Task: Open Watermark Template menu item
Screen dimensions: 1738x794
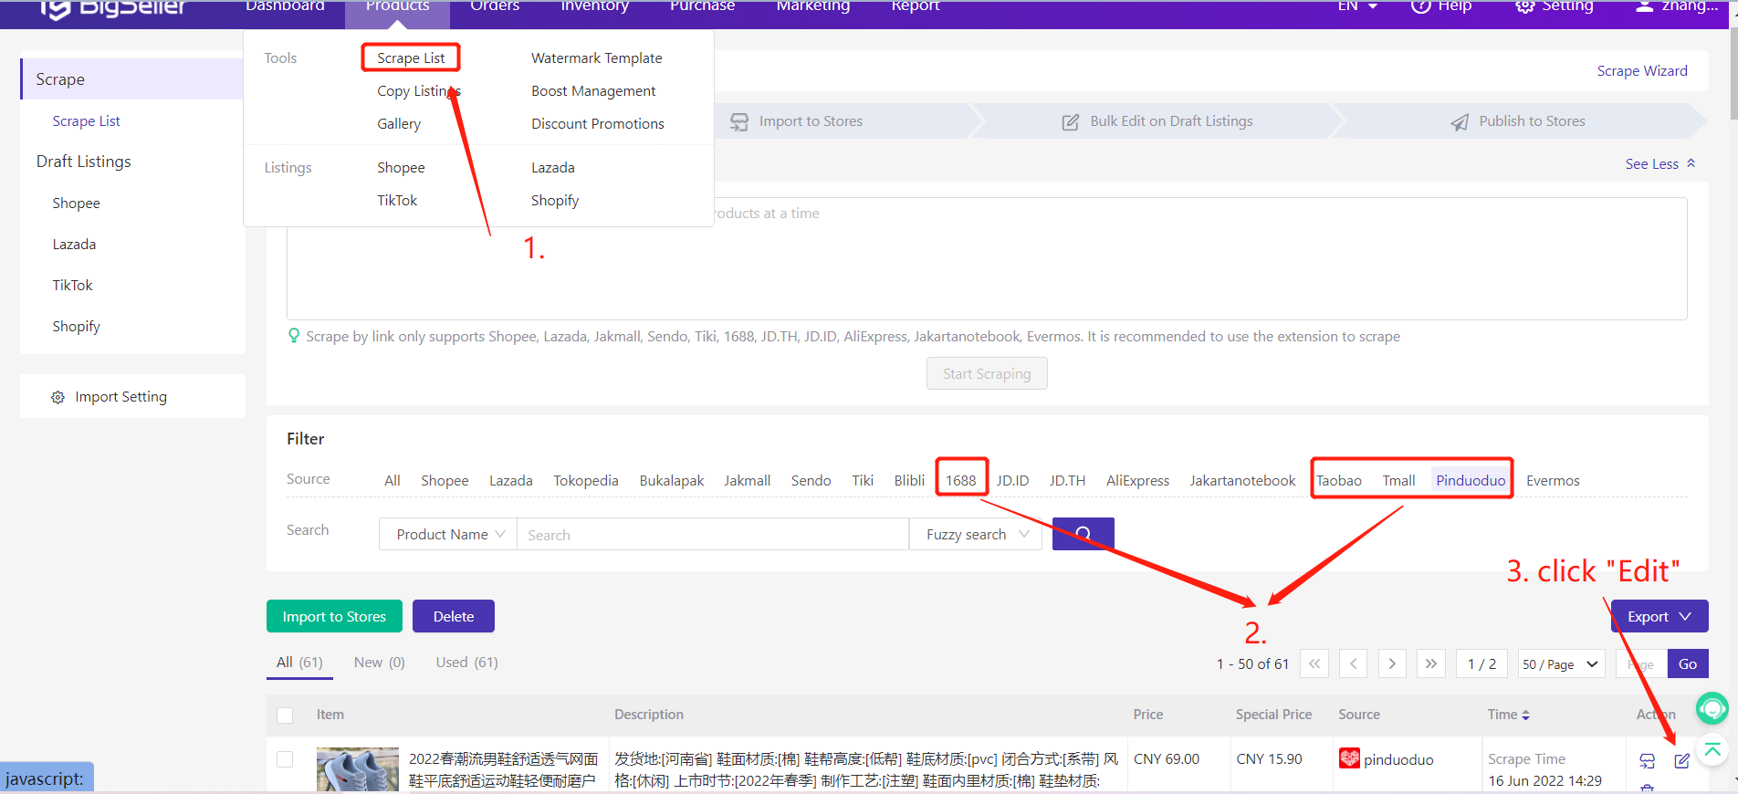Action: (x=597, y=58)
